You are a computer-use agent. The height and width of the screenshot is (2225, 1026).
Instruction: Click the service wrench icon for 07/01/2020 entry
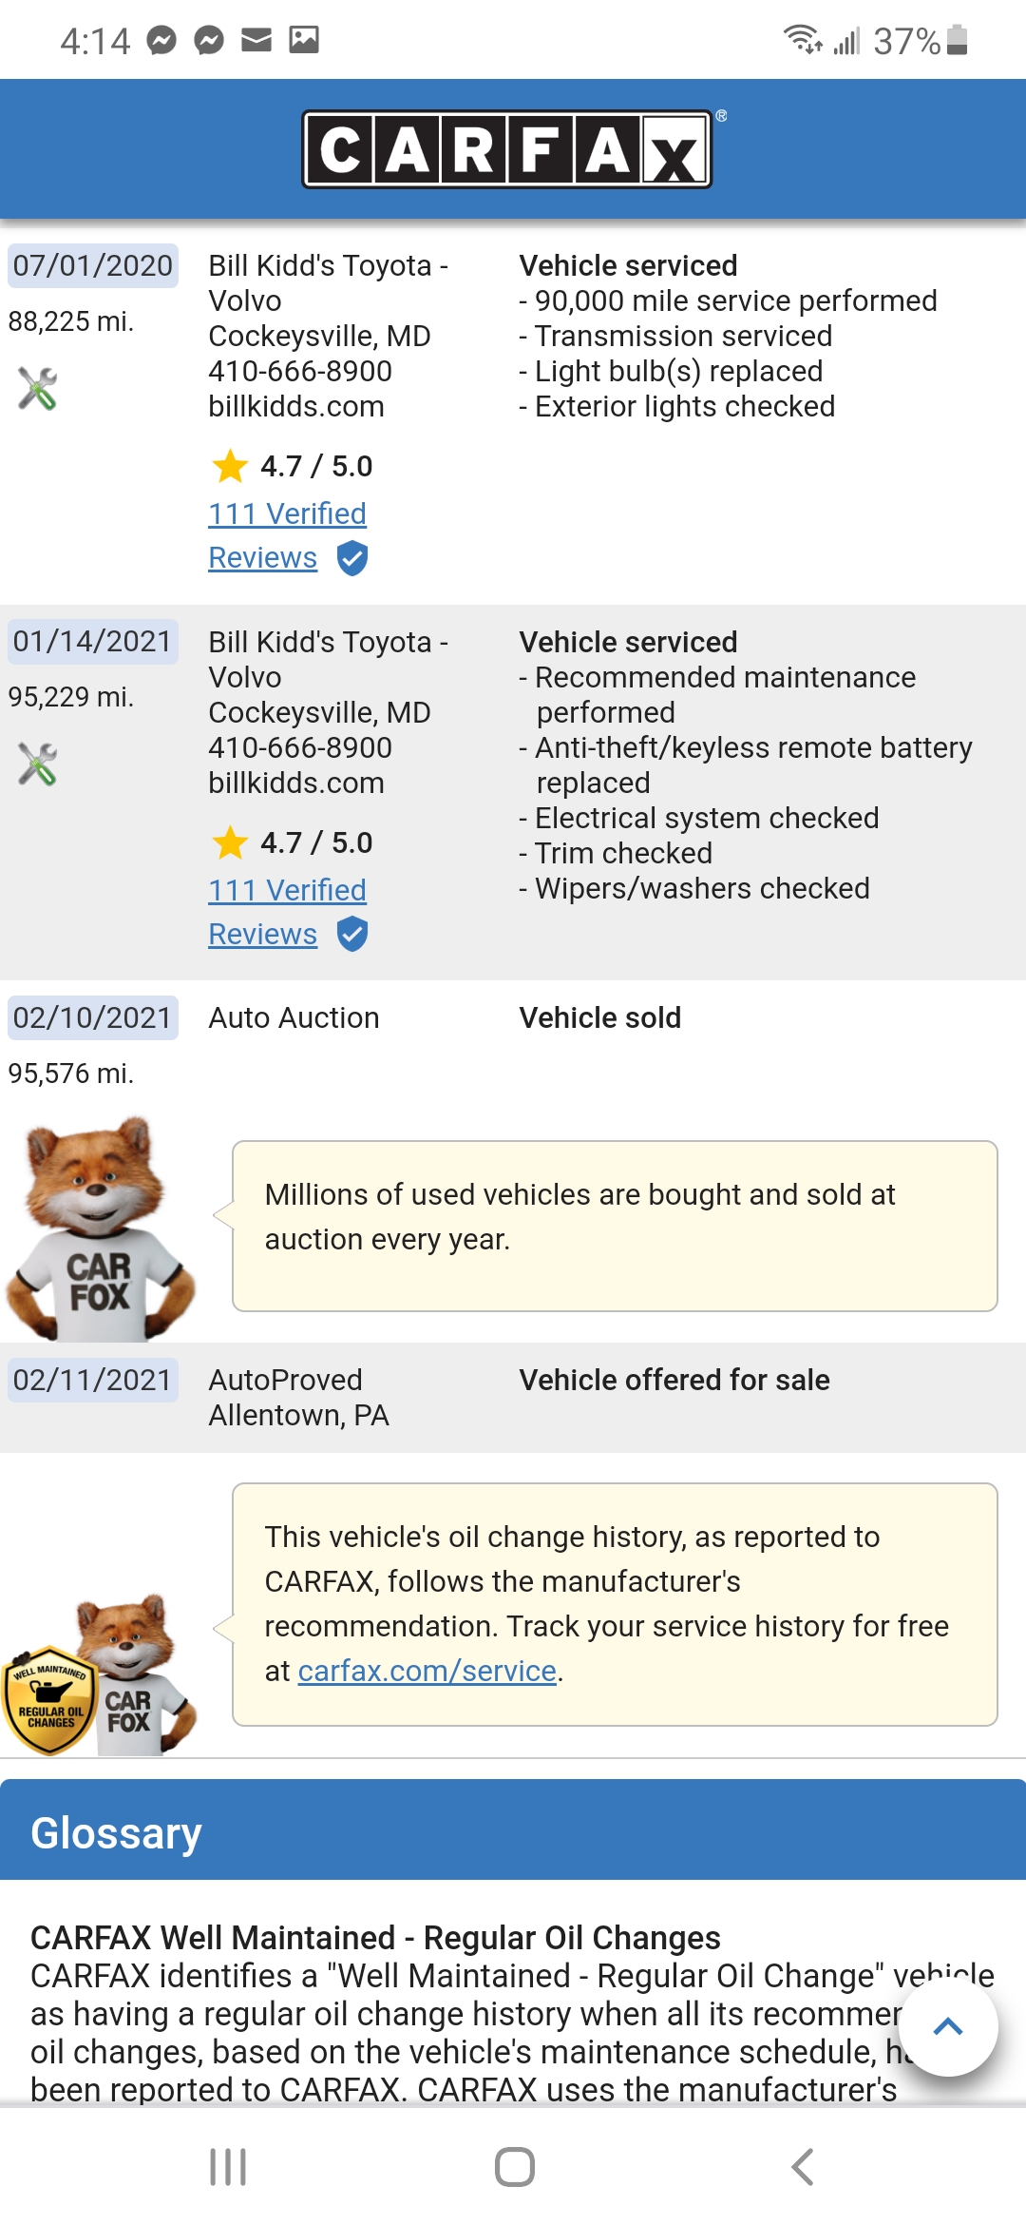click(38, 388)
